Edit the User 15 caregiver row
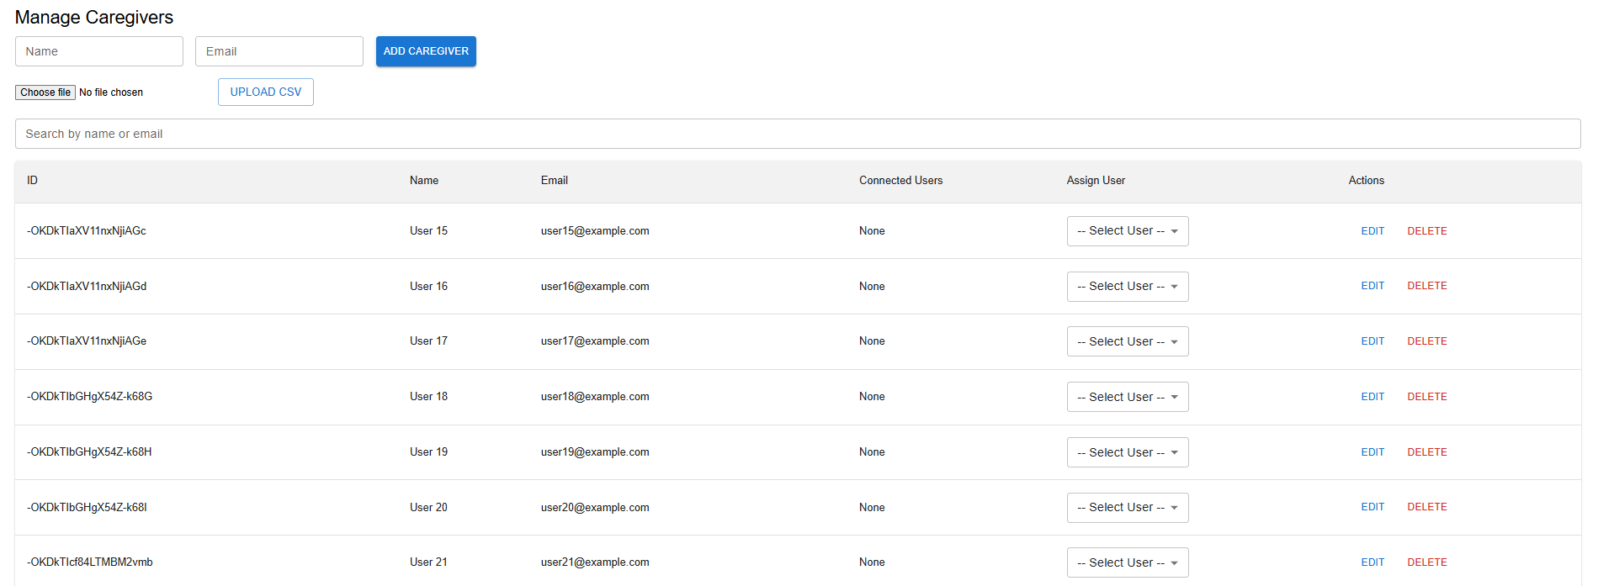1598x586 pixels. [x=1372, y=231]
